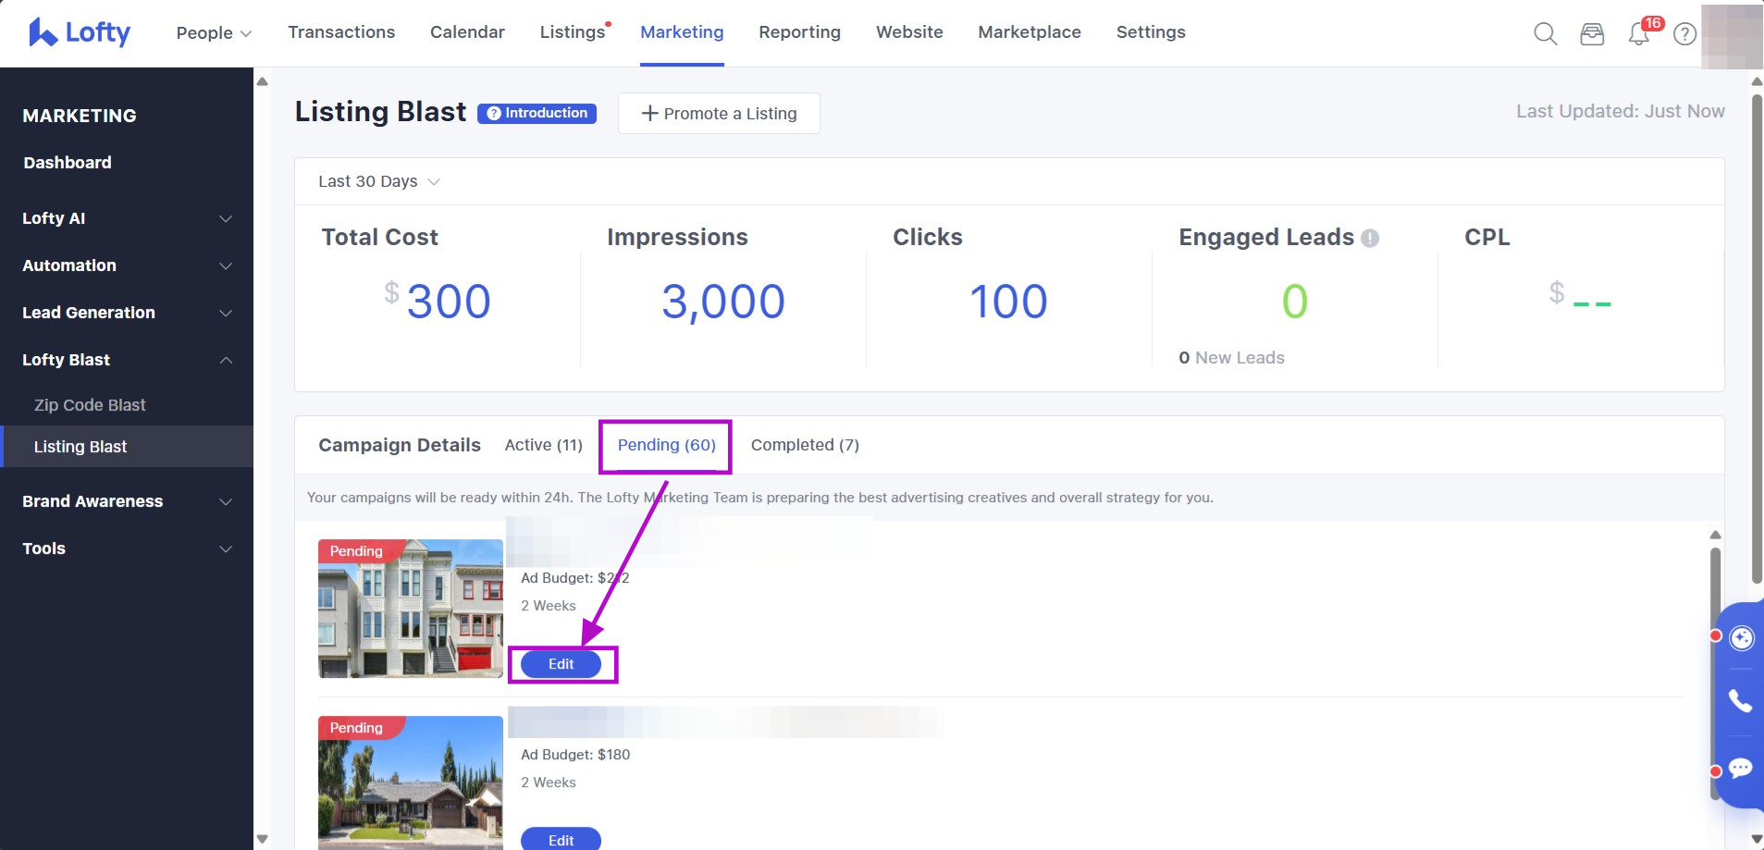Click the help question mark icon
1764x850 pixels.
[x=1685, y=34]
